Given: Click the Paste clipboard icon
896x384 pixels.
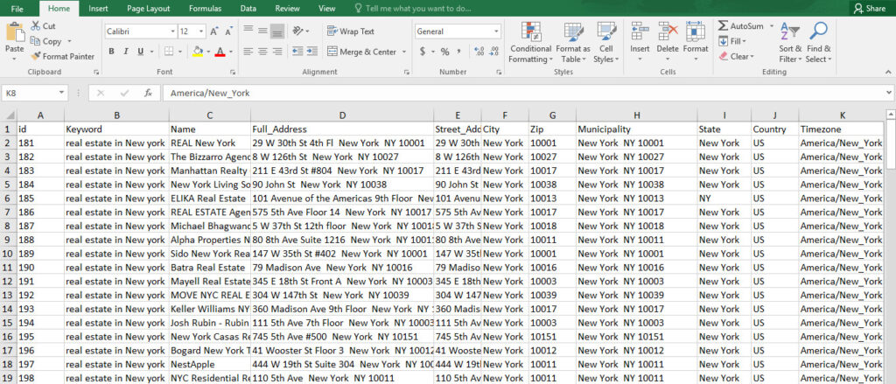Looking at the screenshot, I should point(15,33).
